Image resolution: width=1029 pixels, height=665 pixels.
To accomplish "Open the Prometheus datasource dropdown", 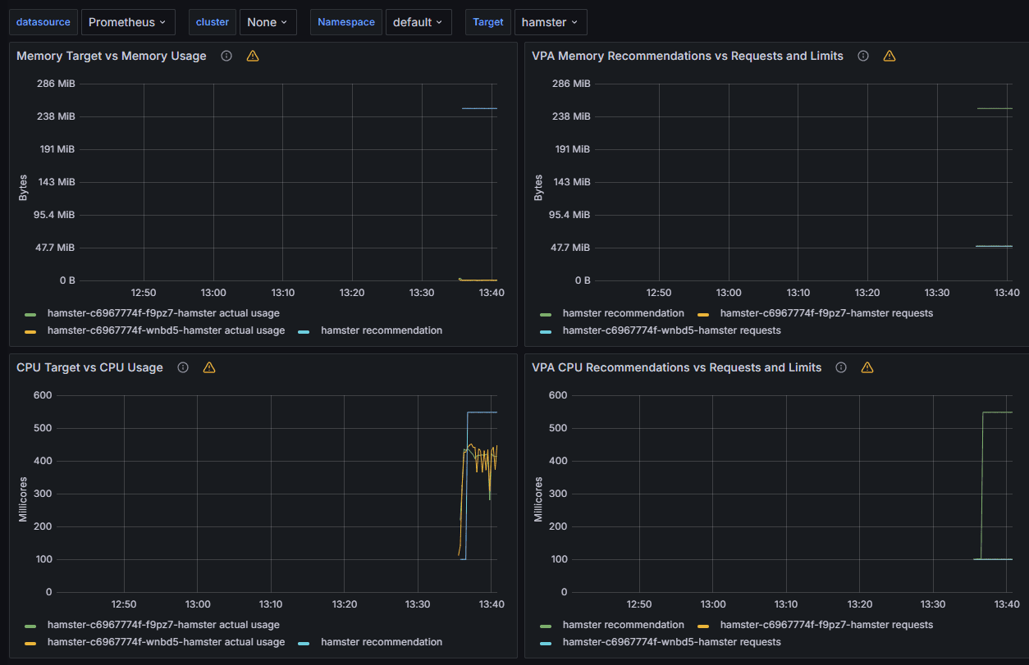I will 127,22.
